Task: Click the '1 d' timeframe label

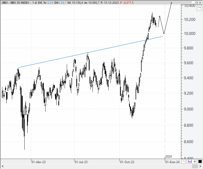Action: coord(34,3)
